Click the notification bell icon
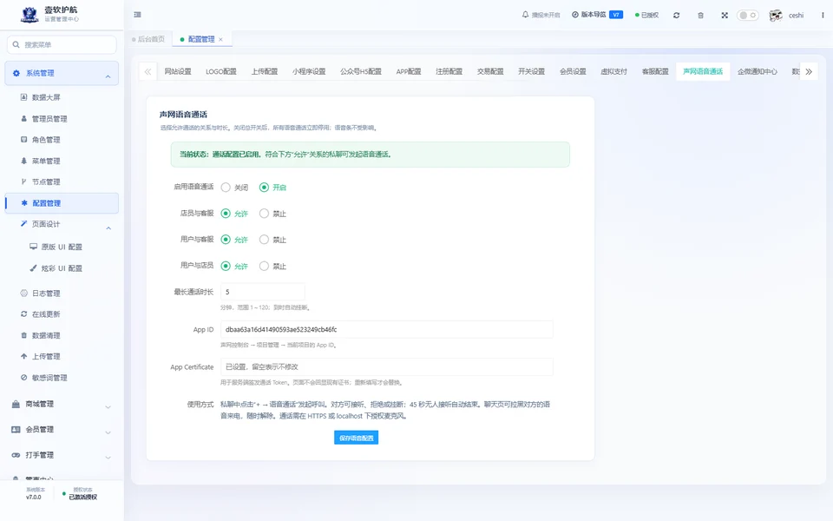This screenshot has height=521, width=833. click(525, 15)
